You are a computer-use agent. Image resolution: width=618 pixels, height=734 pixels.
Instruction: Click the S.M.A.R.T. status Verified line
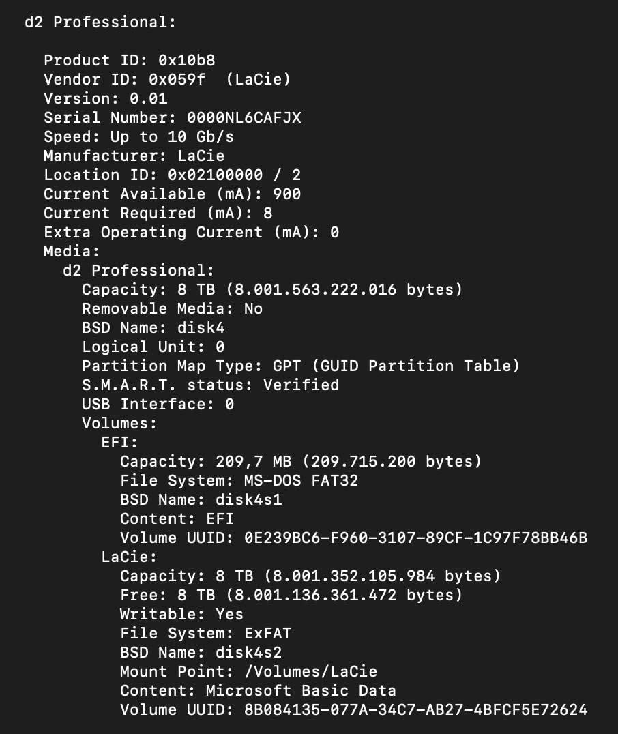click(210, 385)
